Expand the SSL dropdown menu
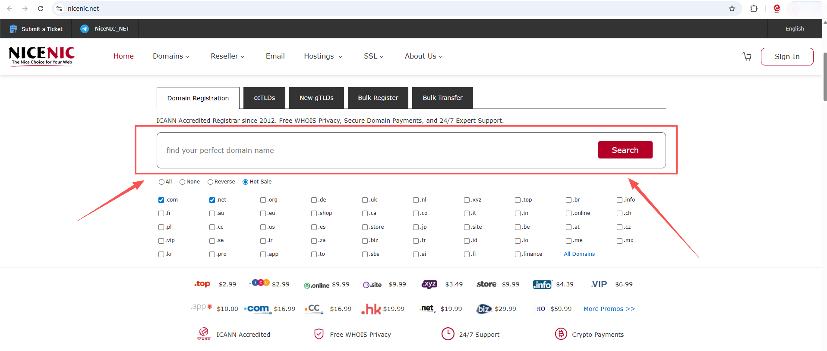 click(373, 56)
